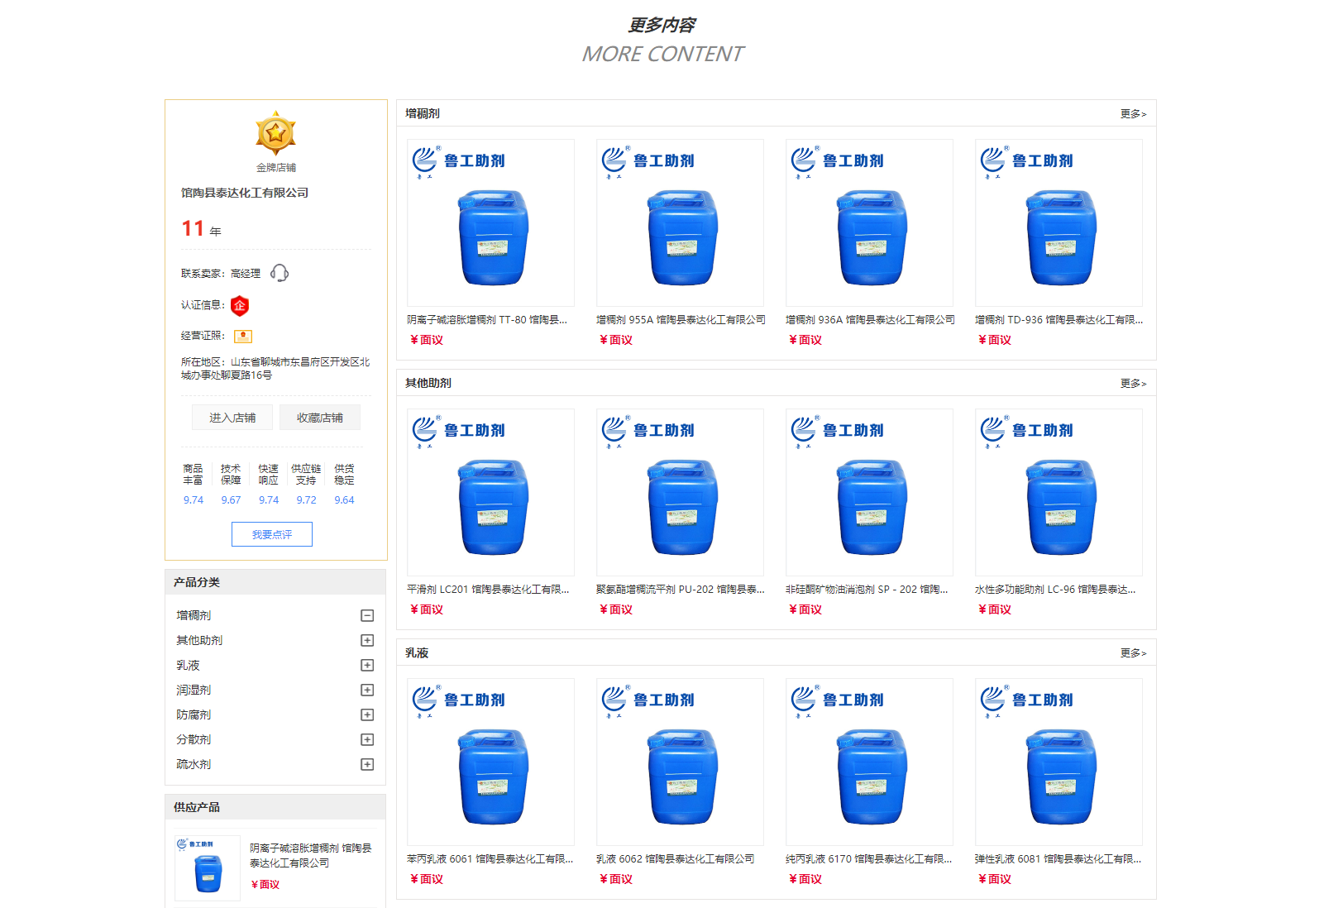
Task: Open 平滑剂 LC201 product image
Action: point(490,492)
